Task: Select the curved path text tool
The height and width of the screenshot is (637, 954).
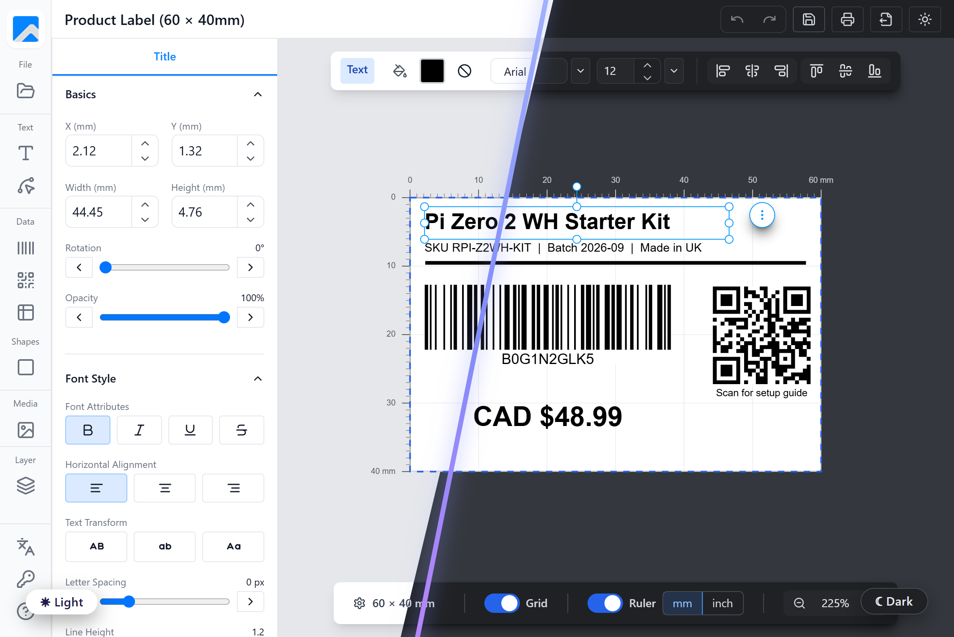Action: tap(25, 186)
